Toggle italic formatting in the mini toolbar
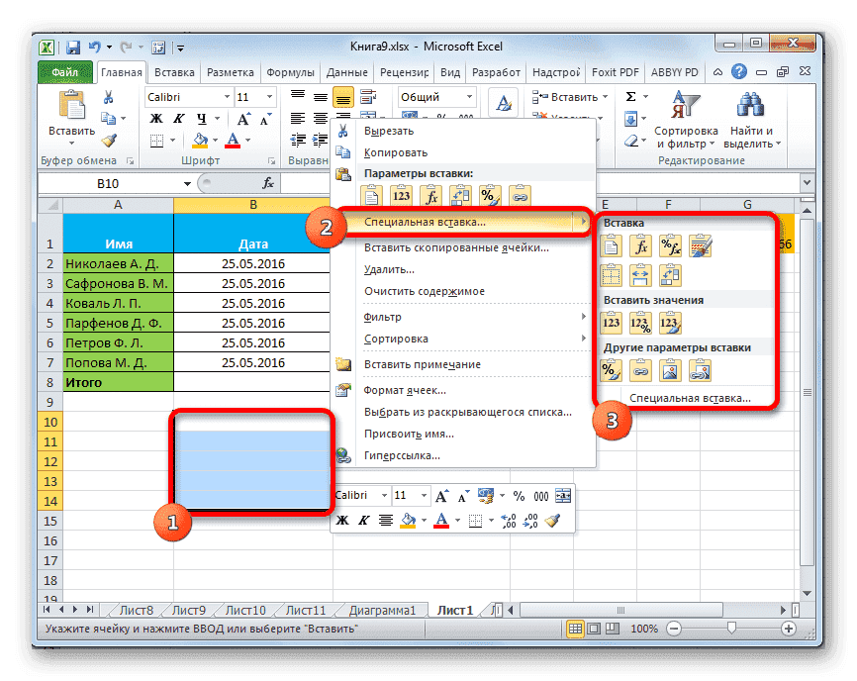The width and height of the screenshot is (857, 681). point(362,519)
